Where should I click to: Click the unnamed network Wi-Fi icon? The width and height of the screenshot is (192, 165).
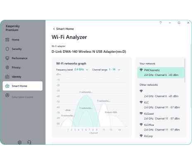pyautogui.click(x=141, y=91)
